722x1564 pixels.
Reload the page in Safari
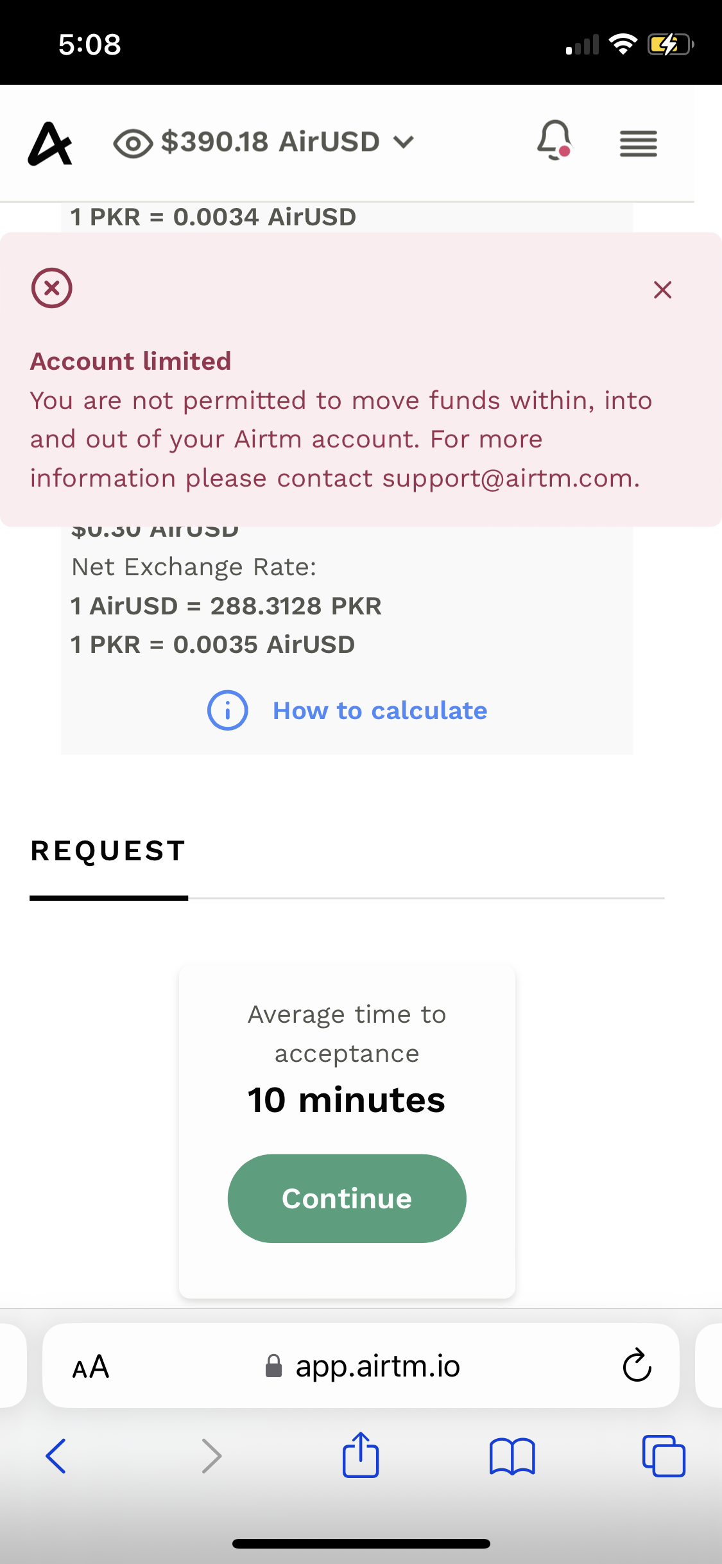pos(637,1366)
